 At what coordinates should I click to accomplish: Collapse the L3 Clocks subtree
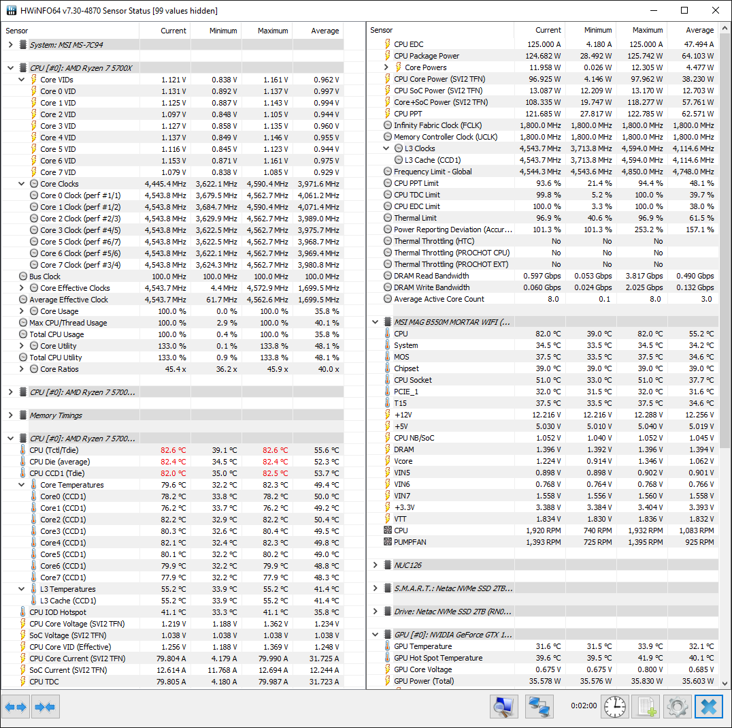pyautogui.click(x=386, y=148)
